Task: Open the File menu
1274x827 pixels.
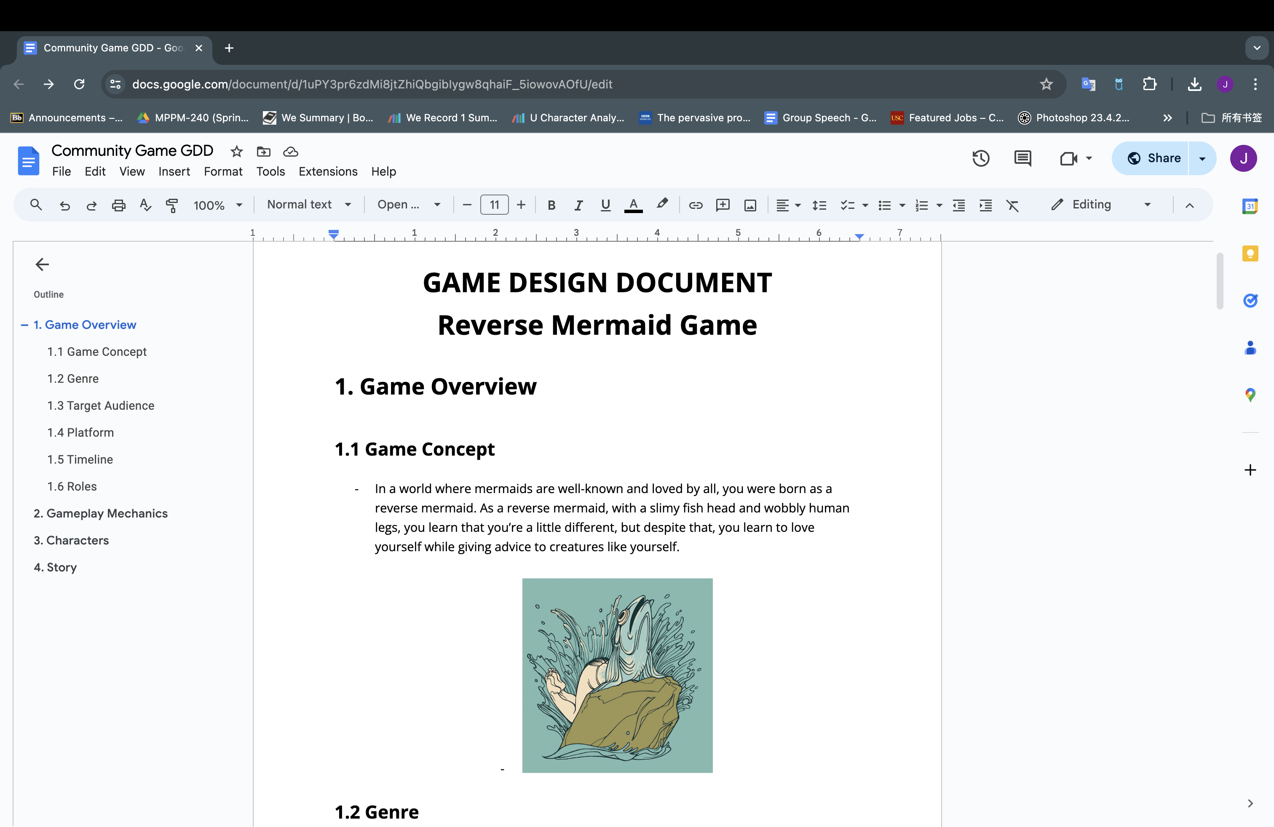Action: (62, 171)
